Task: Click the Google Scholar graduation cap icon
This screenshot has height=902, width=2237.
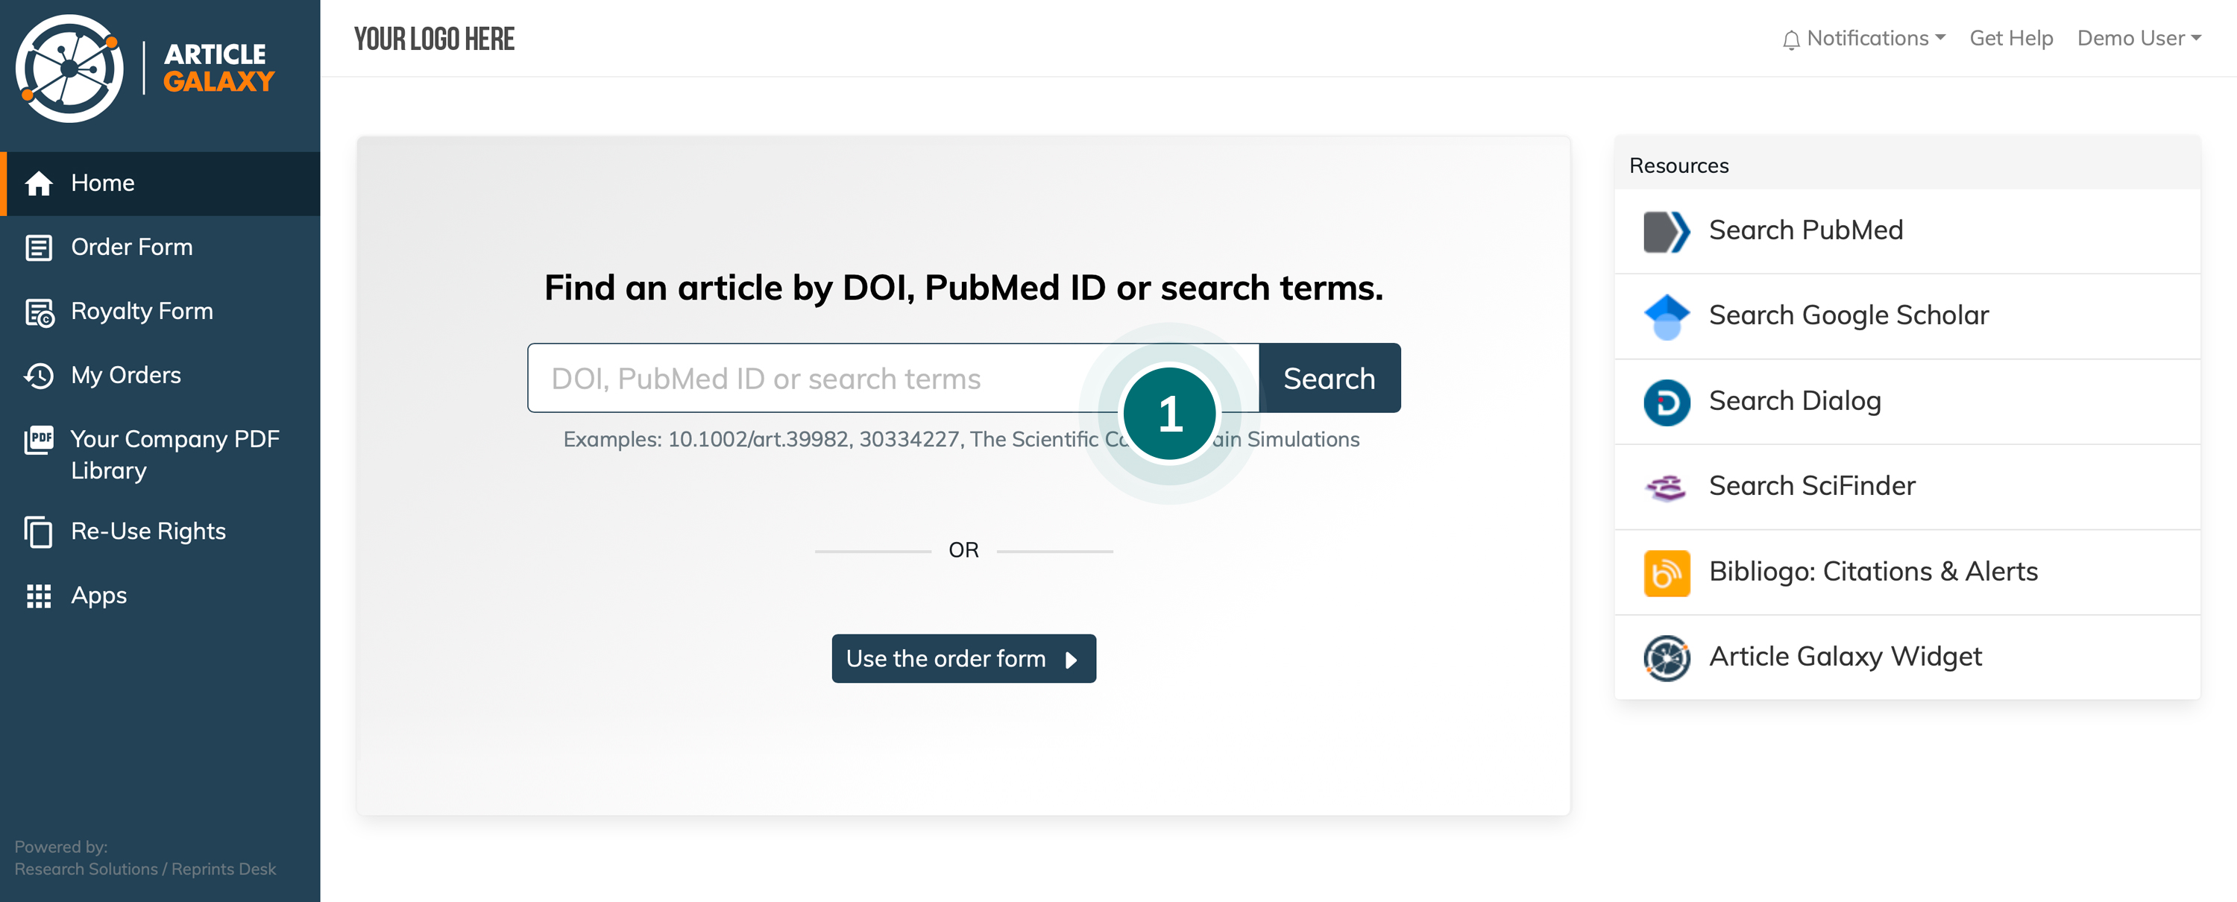Action: [1666, 316]
